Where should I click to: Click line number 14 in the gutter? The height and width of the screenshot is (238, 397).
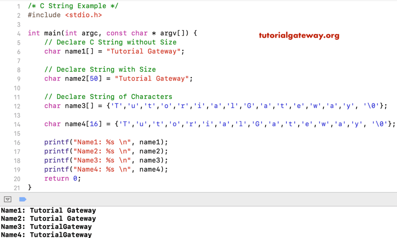(18, 124)
